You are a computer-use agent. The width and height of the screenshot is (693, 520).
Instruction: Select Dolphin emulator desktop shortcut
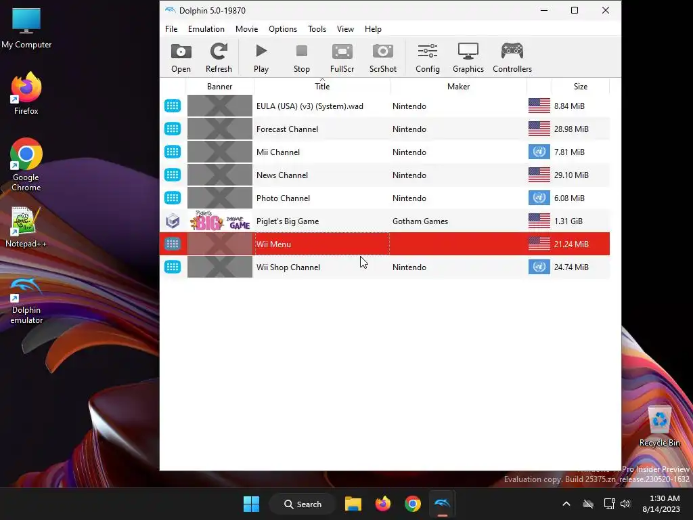coord(26,301)
